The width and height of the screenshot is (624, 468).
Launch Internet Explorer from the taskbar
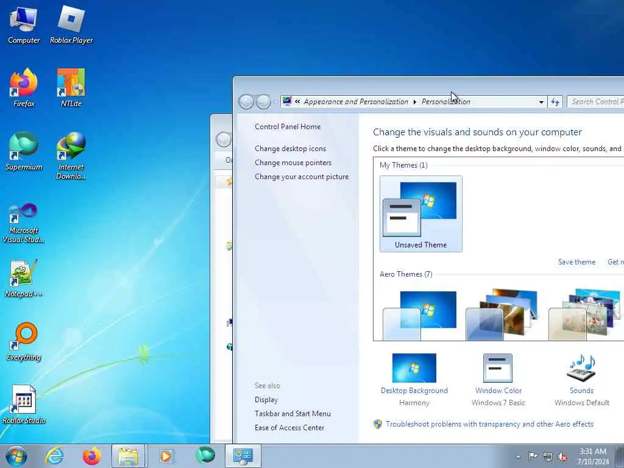click(x=54, y=456)
